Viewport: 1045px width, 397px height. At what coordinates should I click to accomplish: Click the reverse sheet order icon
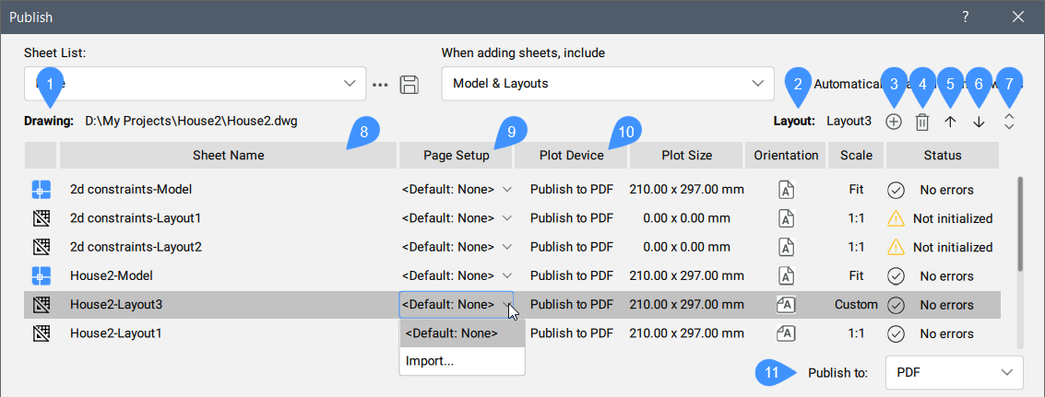(x=1008, y=121)
